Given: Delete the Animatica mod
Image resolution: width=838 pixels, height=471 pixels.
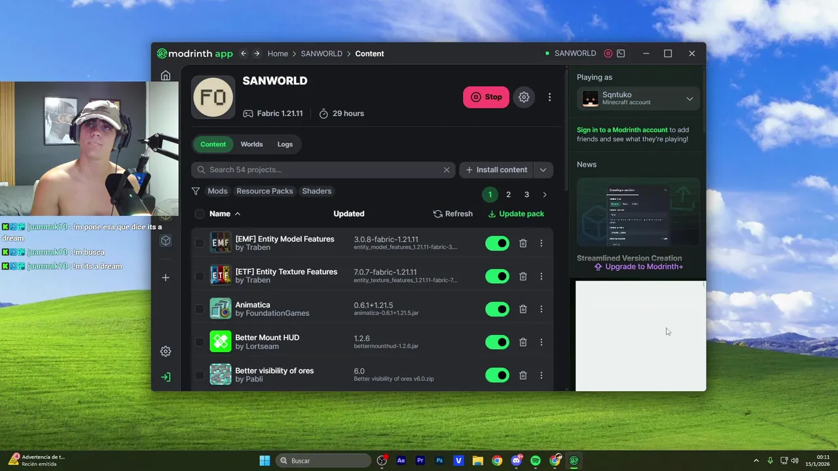Looking at the screenshot, I should [522, 309].
